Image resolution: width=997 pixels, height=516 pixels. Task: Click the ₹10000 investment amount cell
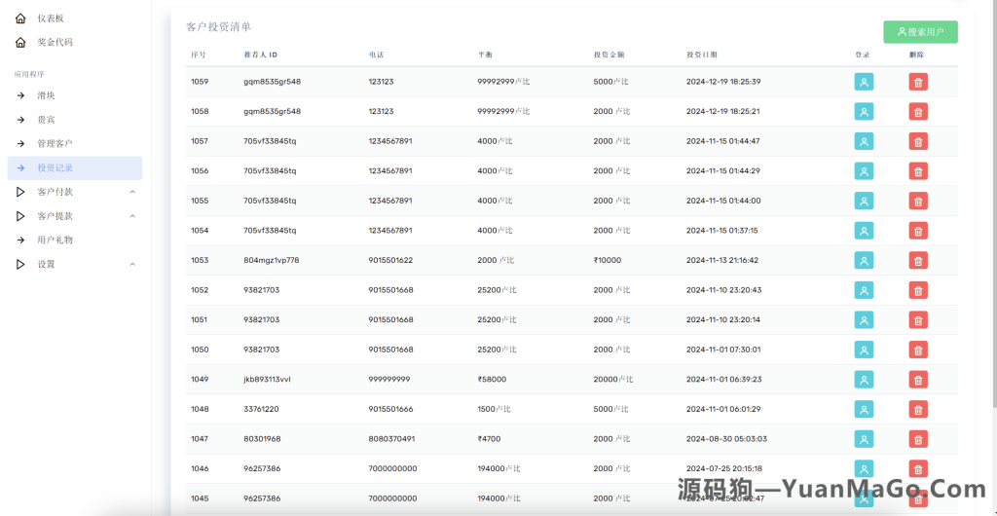pos(608,261)
